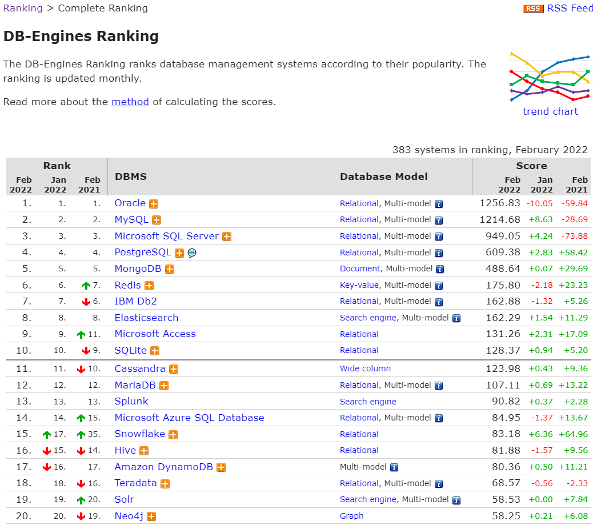593x525 pixels.
Task: Click the plus icon beside Hive
Action: click(x=144, y=451)
